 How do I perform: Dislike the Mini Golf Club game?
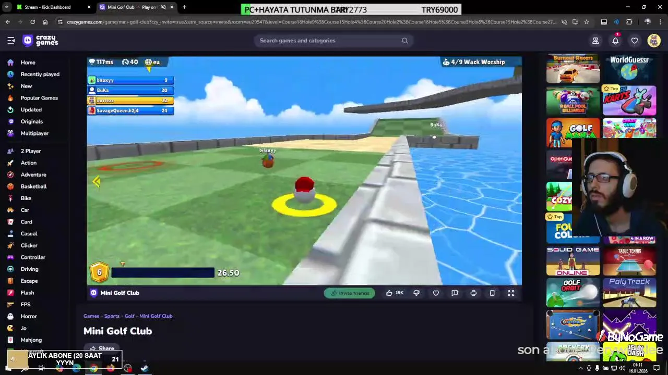click(416, 293)
